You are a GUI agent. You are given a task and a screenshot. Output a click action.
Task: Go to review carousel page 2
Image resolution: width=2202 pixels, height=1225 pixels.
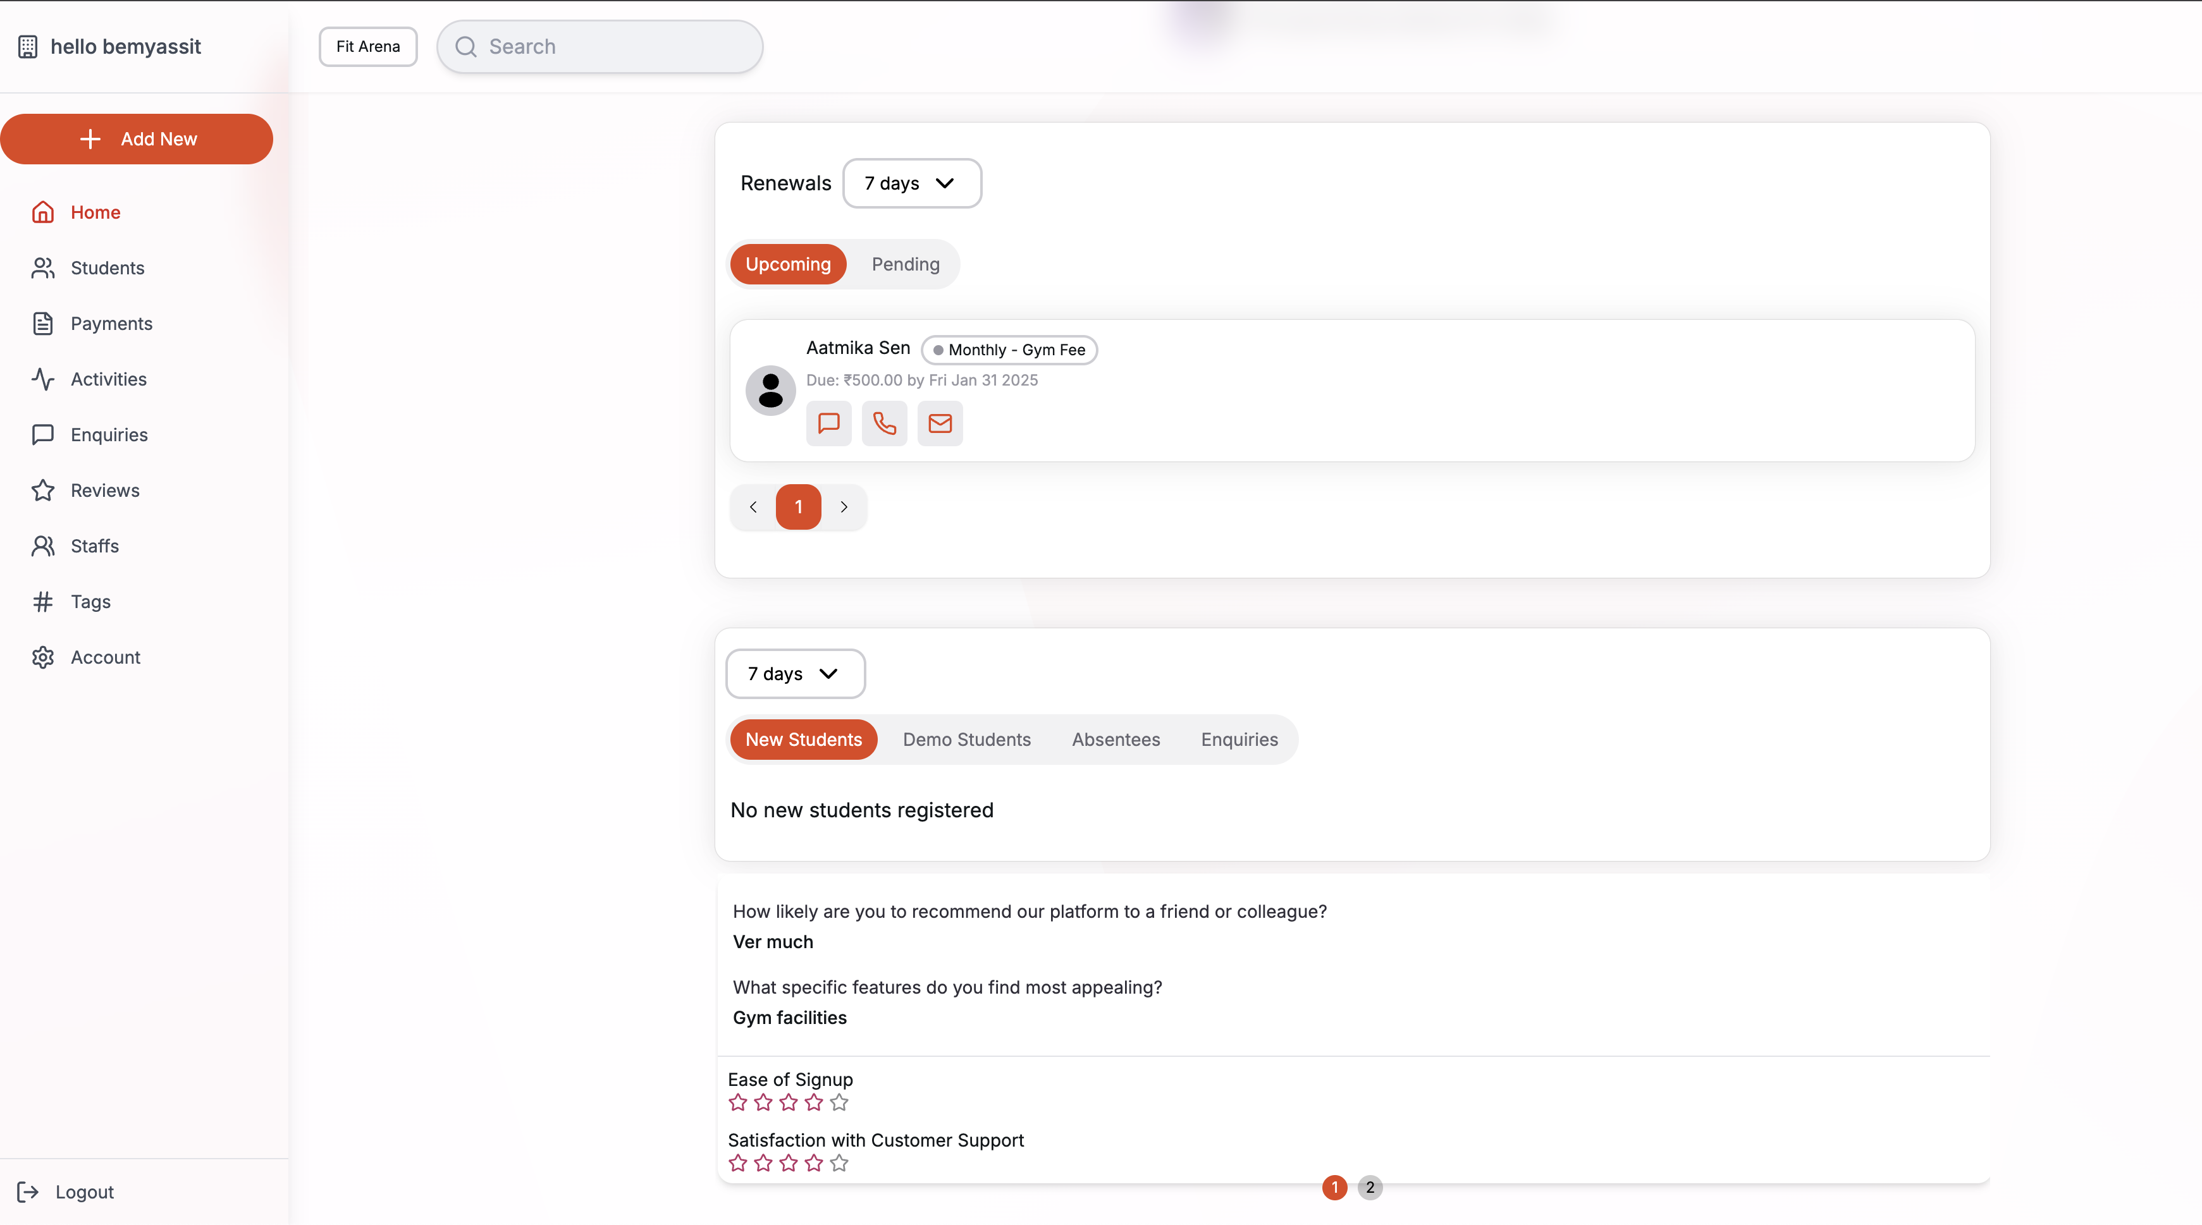tap(1369, 1188)
